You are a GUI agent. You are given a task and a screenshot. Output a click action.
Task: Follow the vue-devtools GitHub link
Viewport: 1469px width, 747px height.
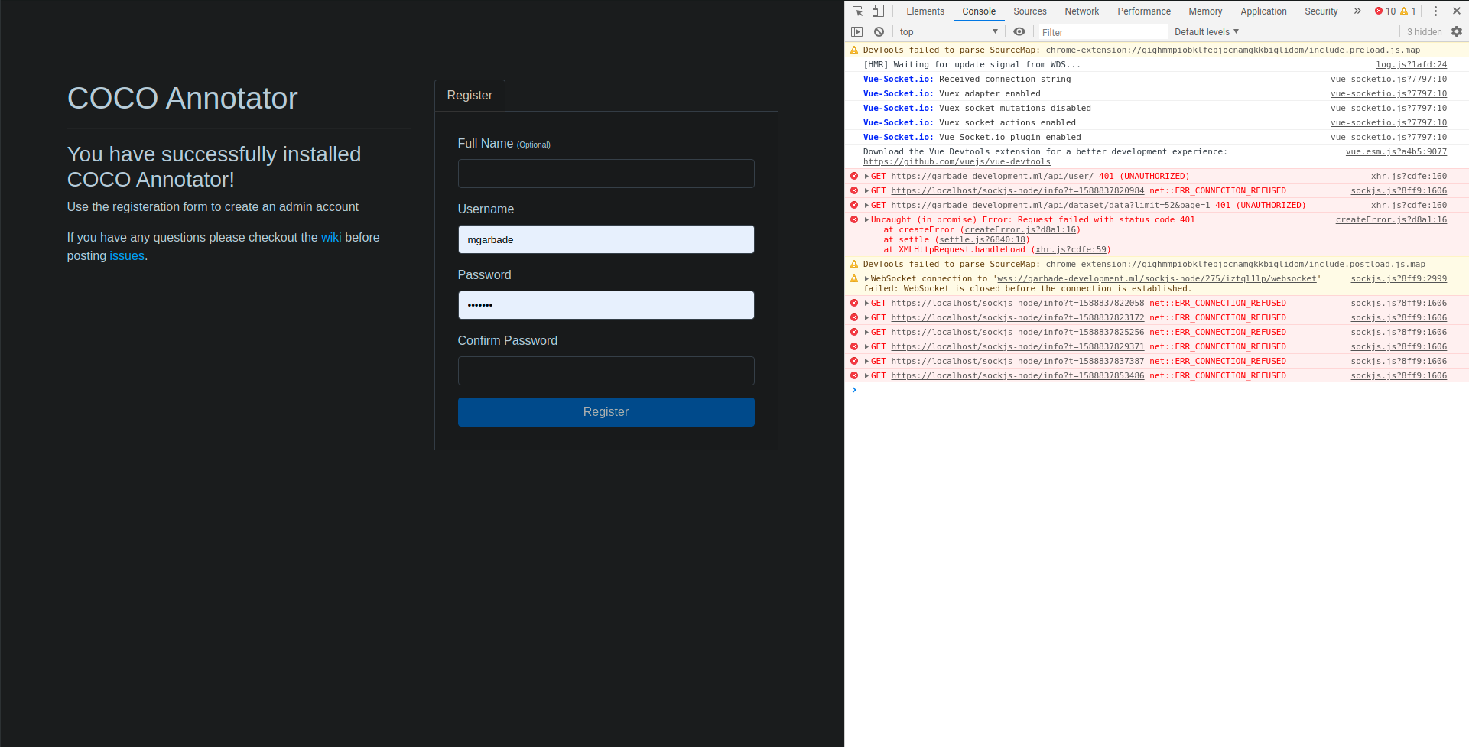coord(956,161)
